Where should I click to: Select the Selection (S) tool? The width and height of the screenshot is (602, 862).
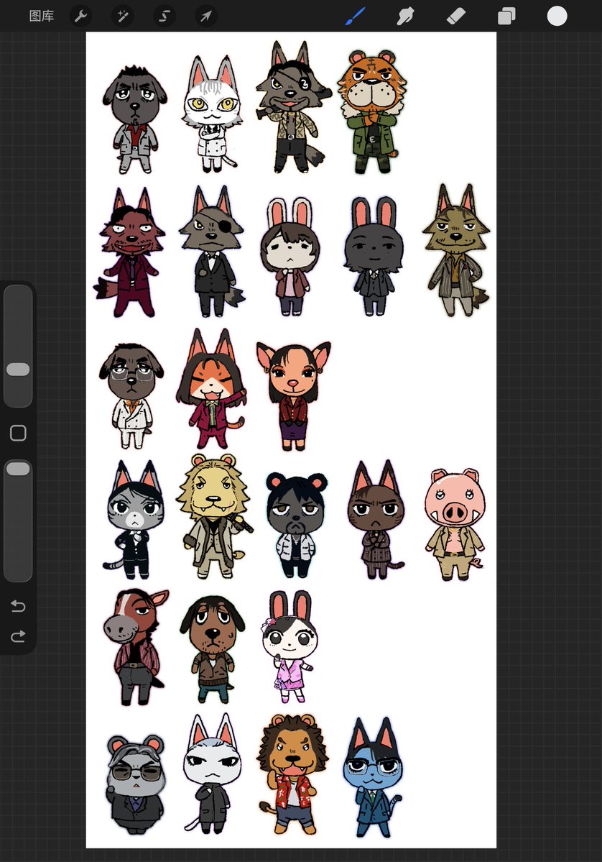pyautogui.click(x=165, y=16)
